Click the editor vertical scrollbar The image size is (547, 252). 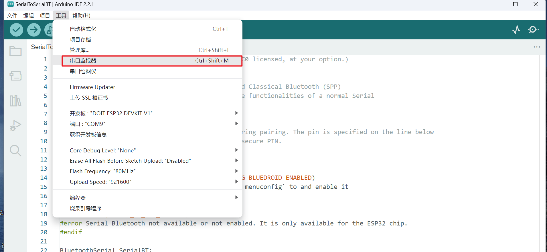pyautogui.click(x=542, y=153)
